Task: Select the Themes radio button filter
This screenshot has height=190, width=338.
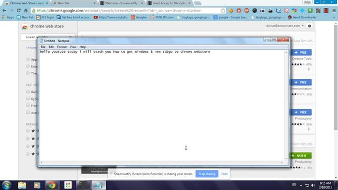Action: [x=28, y=73]
